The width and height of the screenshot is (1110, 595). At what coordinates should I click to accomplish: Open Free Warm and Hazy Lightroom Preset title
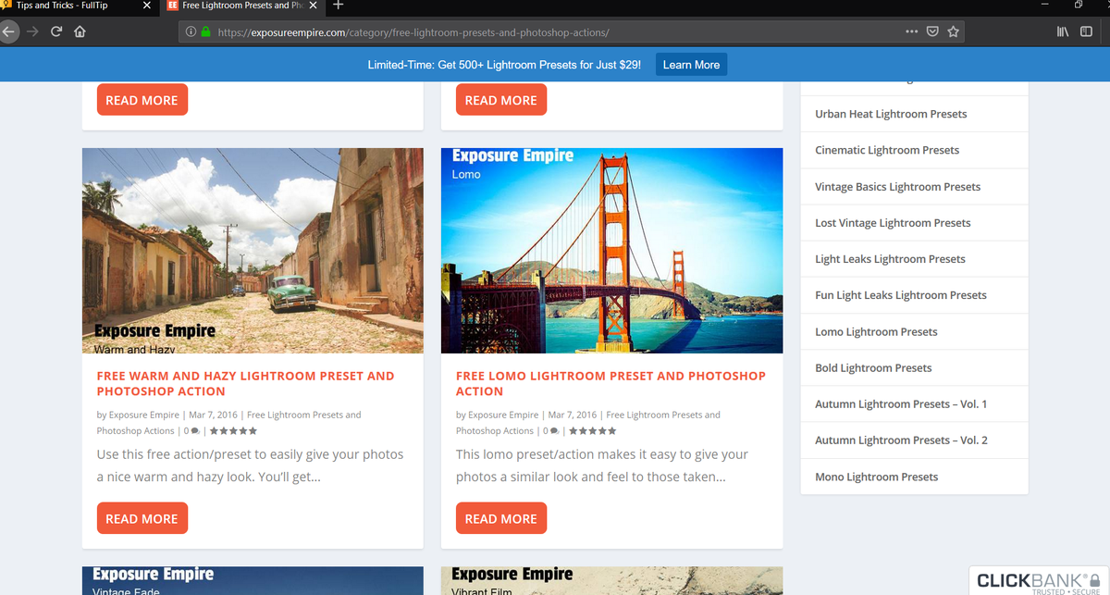(245, 383)
